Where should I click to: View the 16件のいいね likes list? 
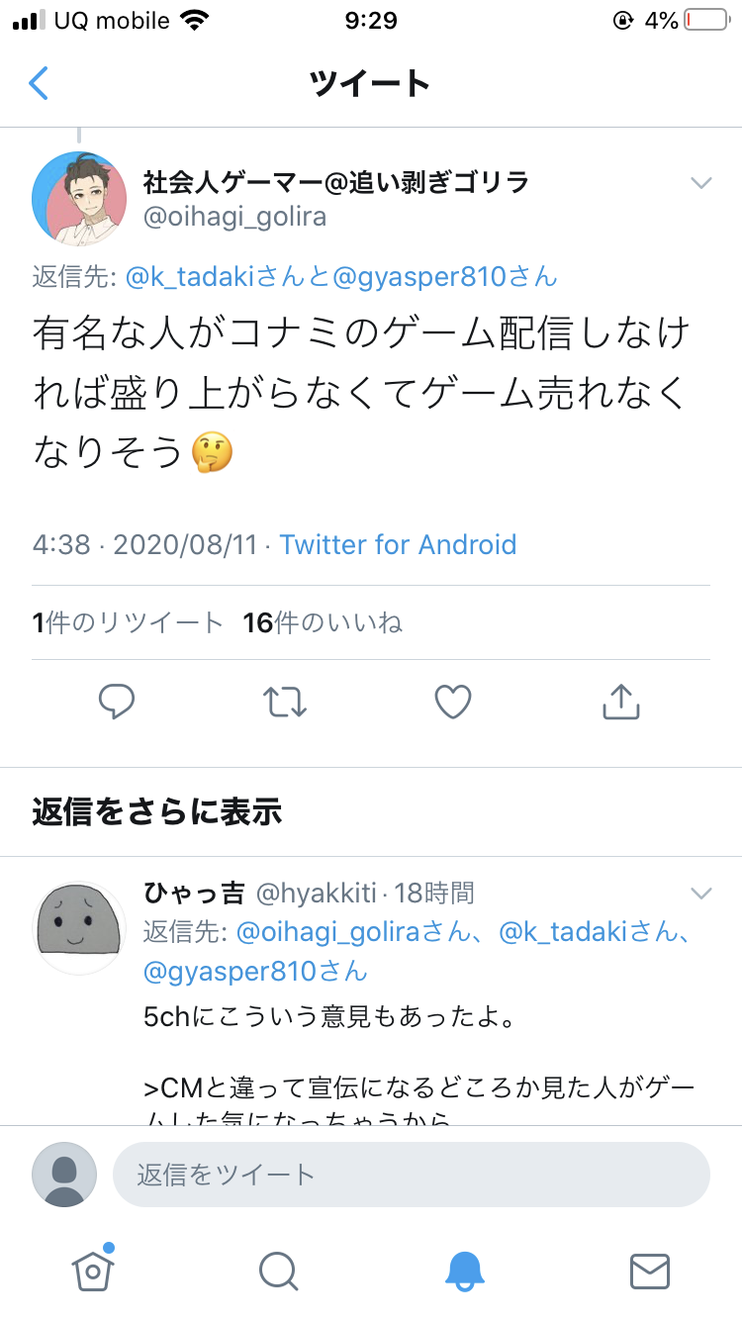pyautogui.click(x=324, y=622)
